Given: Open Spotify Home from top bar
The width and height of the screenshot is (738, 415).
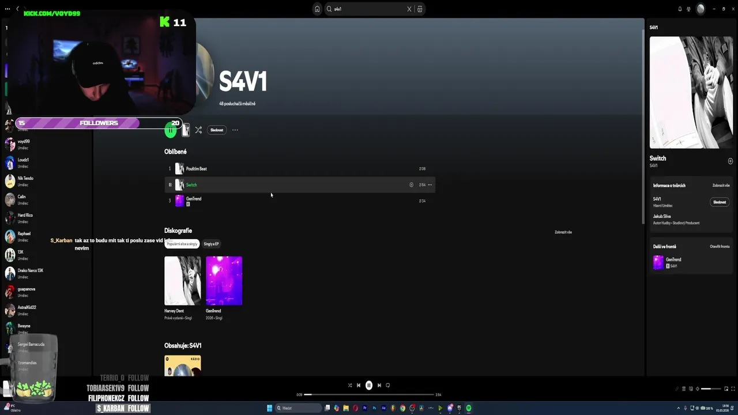Looking at the screenshot, I should coord(317,9).
